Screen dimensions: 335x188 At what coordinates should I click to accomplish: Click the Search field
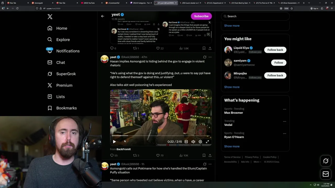pos(255,16)
